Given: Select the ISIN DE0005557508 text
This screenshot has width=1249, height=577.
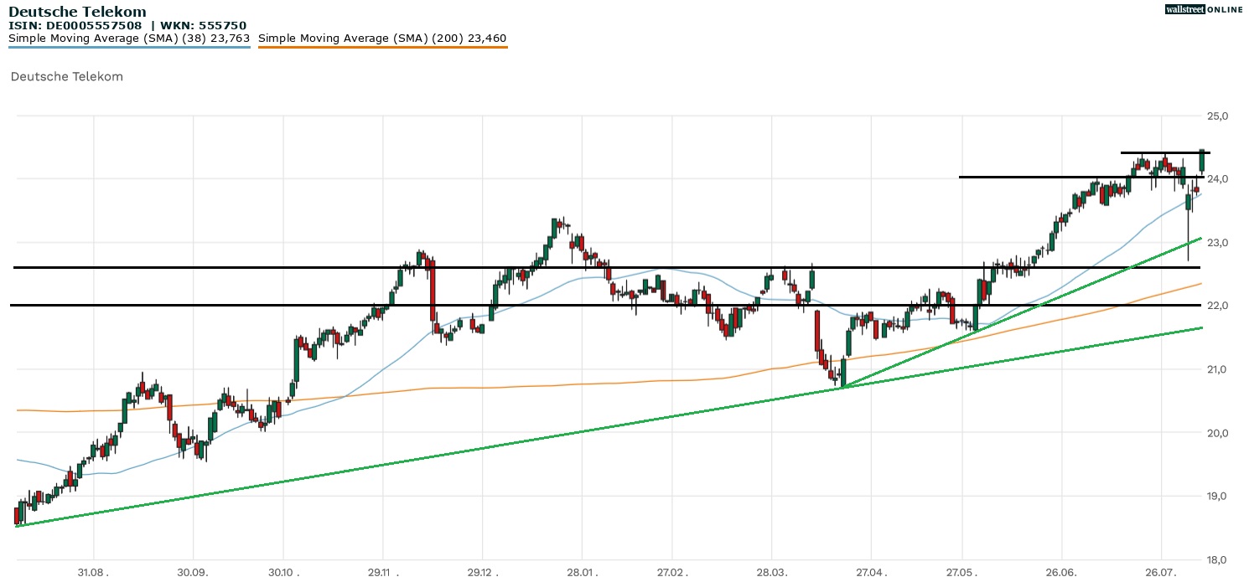Looking at the screenshot, I should [75, 25].
